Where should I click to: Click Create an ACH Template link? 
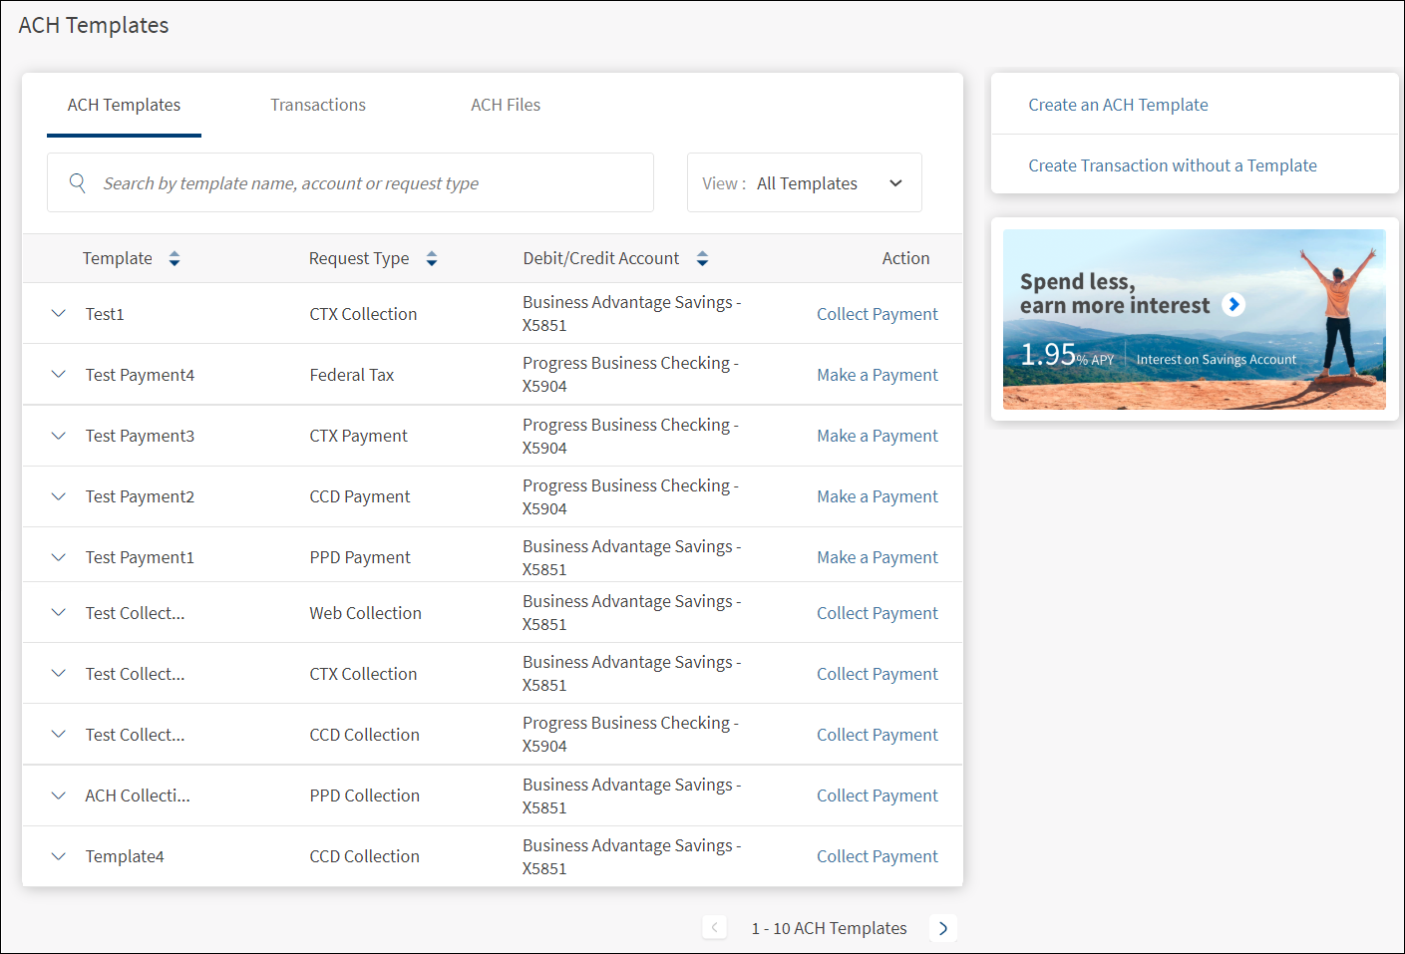click(1118, 105)
